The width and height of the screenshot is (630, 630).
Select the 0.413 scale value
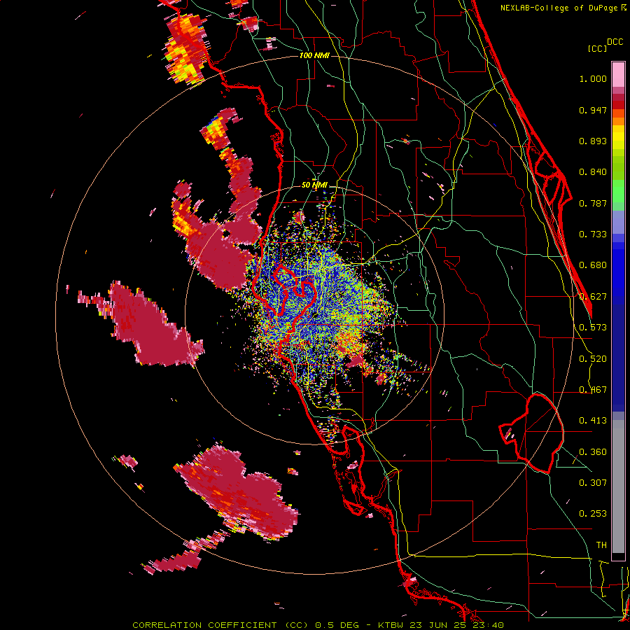pos(593,421)
